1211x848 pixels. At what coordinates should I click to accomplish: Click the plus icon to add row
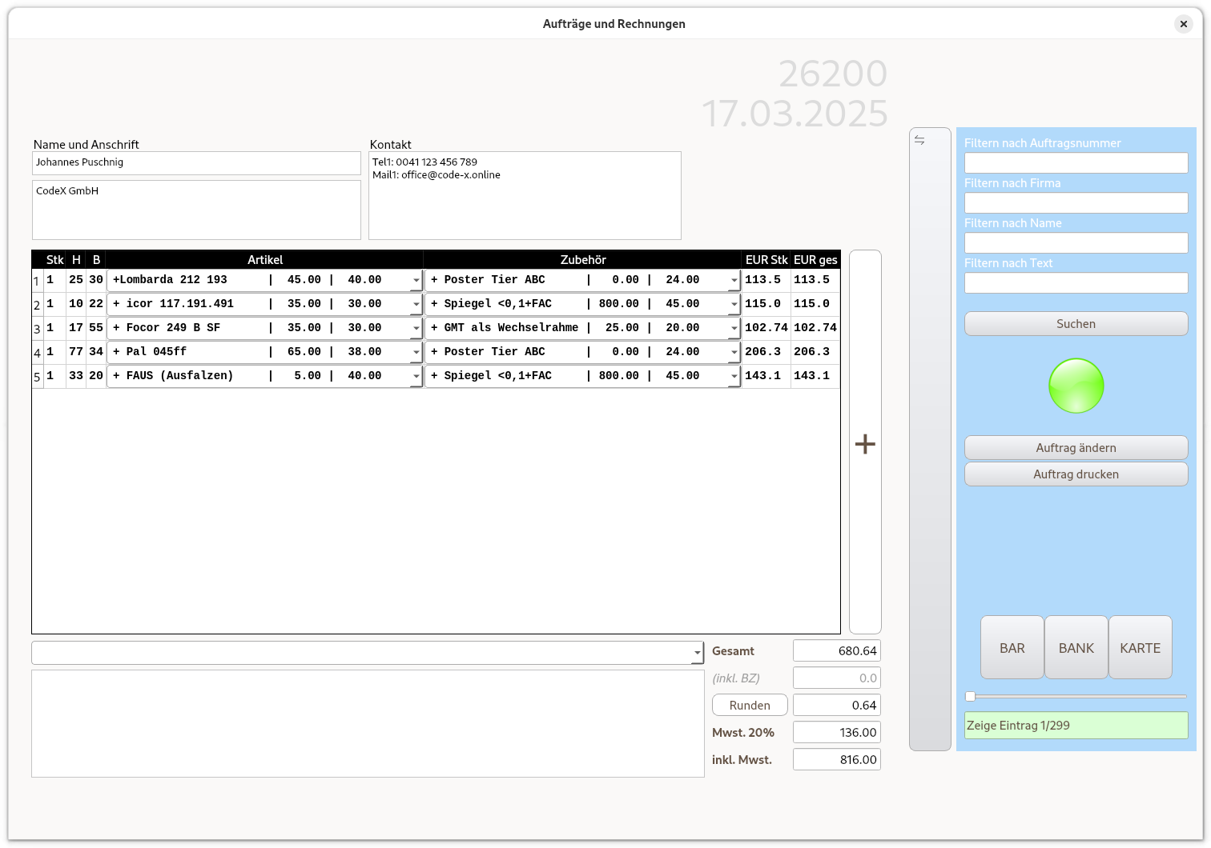[865, 444]
